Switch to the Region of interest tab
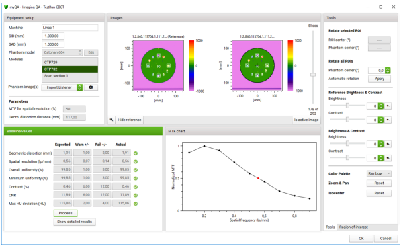This screenshot has height=246, width=401. click(x=353, y=227)
